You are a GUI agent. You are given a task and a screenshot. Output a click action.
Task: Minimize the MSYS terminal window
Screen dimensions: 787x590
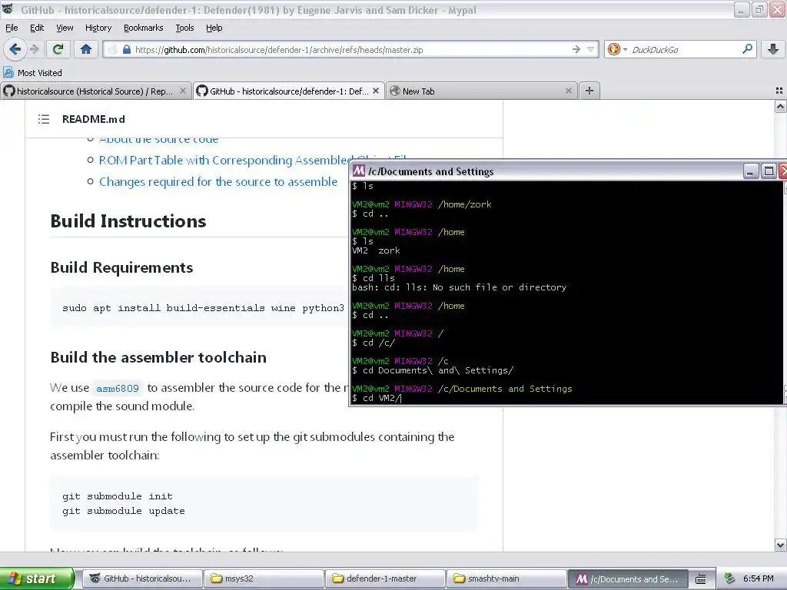tap(750, 171)
